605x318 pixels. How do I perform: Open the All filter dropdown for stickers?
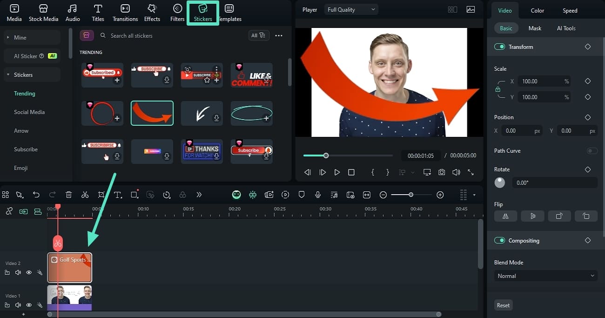[x=259, y=35]
